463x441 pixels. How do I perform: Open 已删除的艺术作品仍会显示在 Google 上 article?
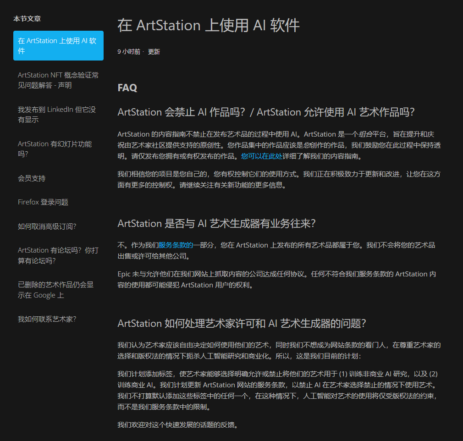click(55, 290)
